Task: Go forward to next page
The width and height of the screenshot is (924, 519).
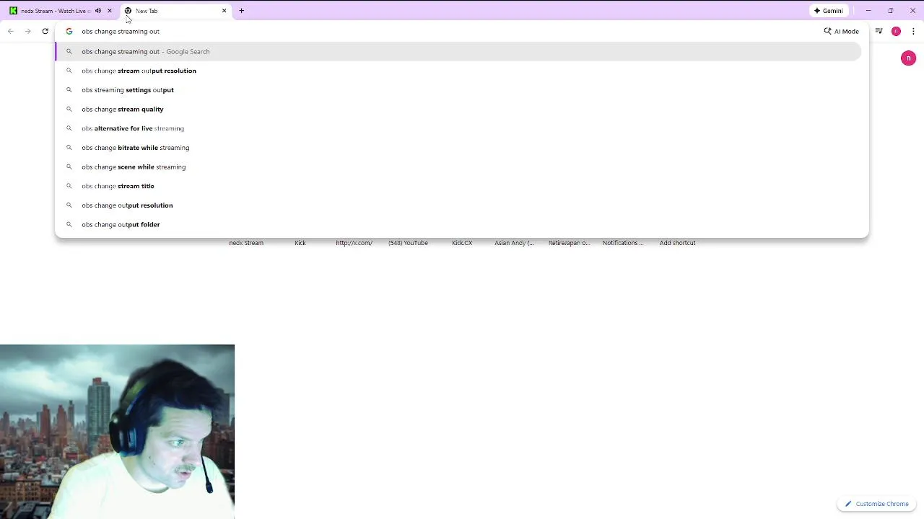Action: click(27, 31)
